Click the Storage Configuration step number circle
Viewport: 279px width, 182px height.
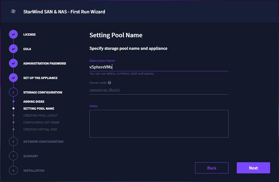(13, 92)
